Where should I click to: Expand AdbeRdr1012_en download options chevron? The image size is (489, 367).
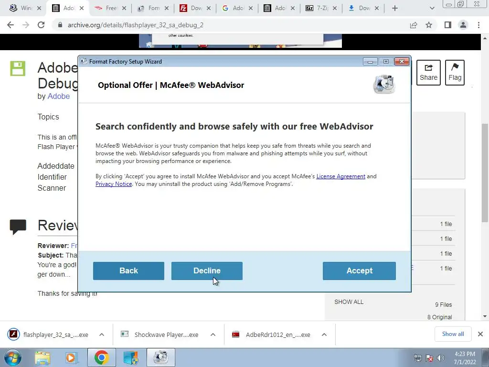click(324, 335)
